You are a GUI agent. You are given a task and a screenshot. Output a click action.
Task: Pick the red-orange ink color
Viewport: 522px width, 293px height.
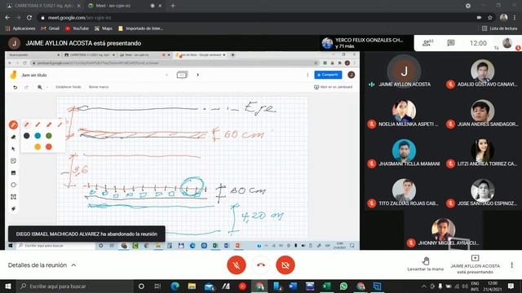[x=49, y=146]
